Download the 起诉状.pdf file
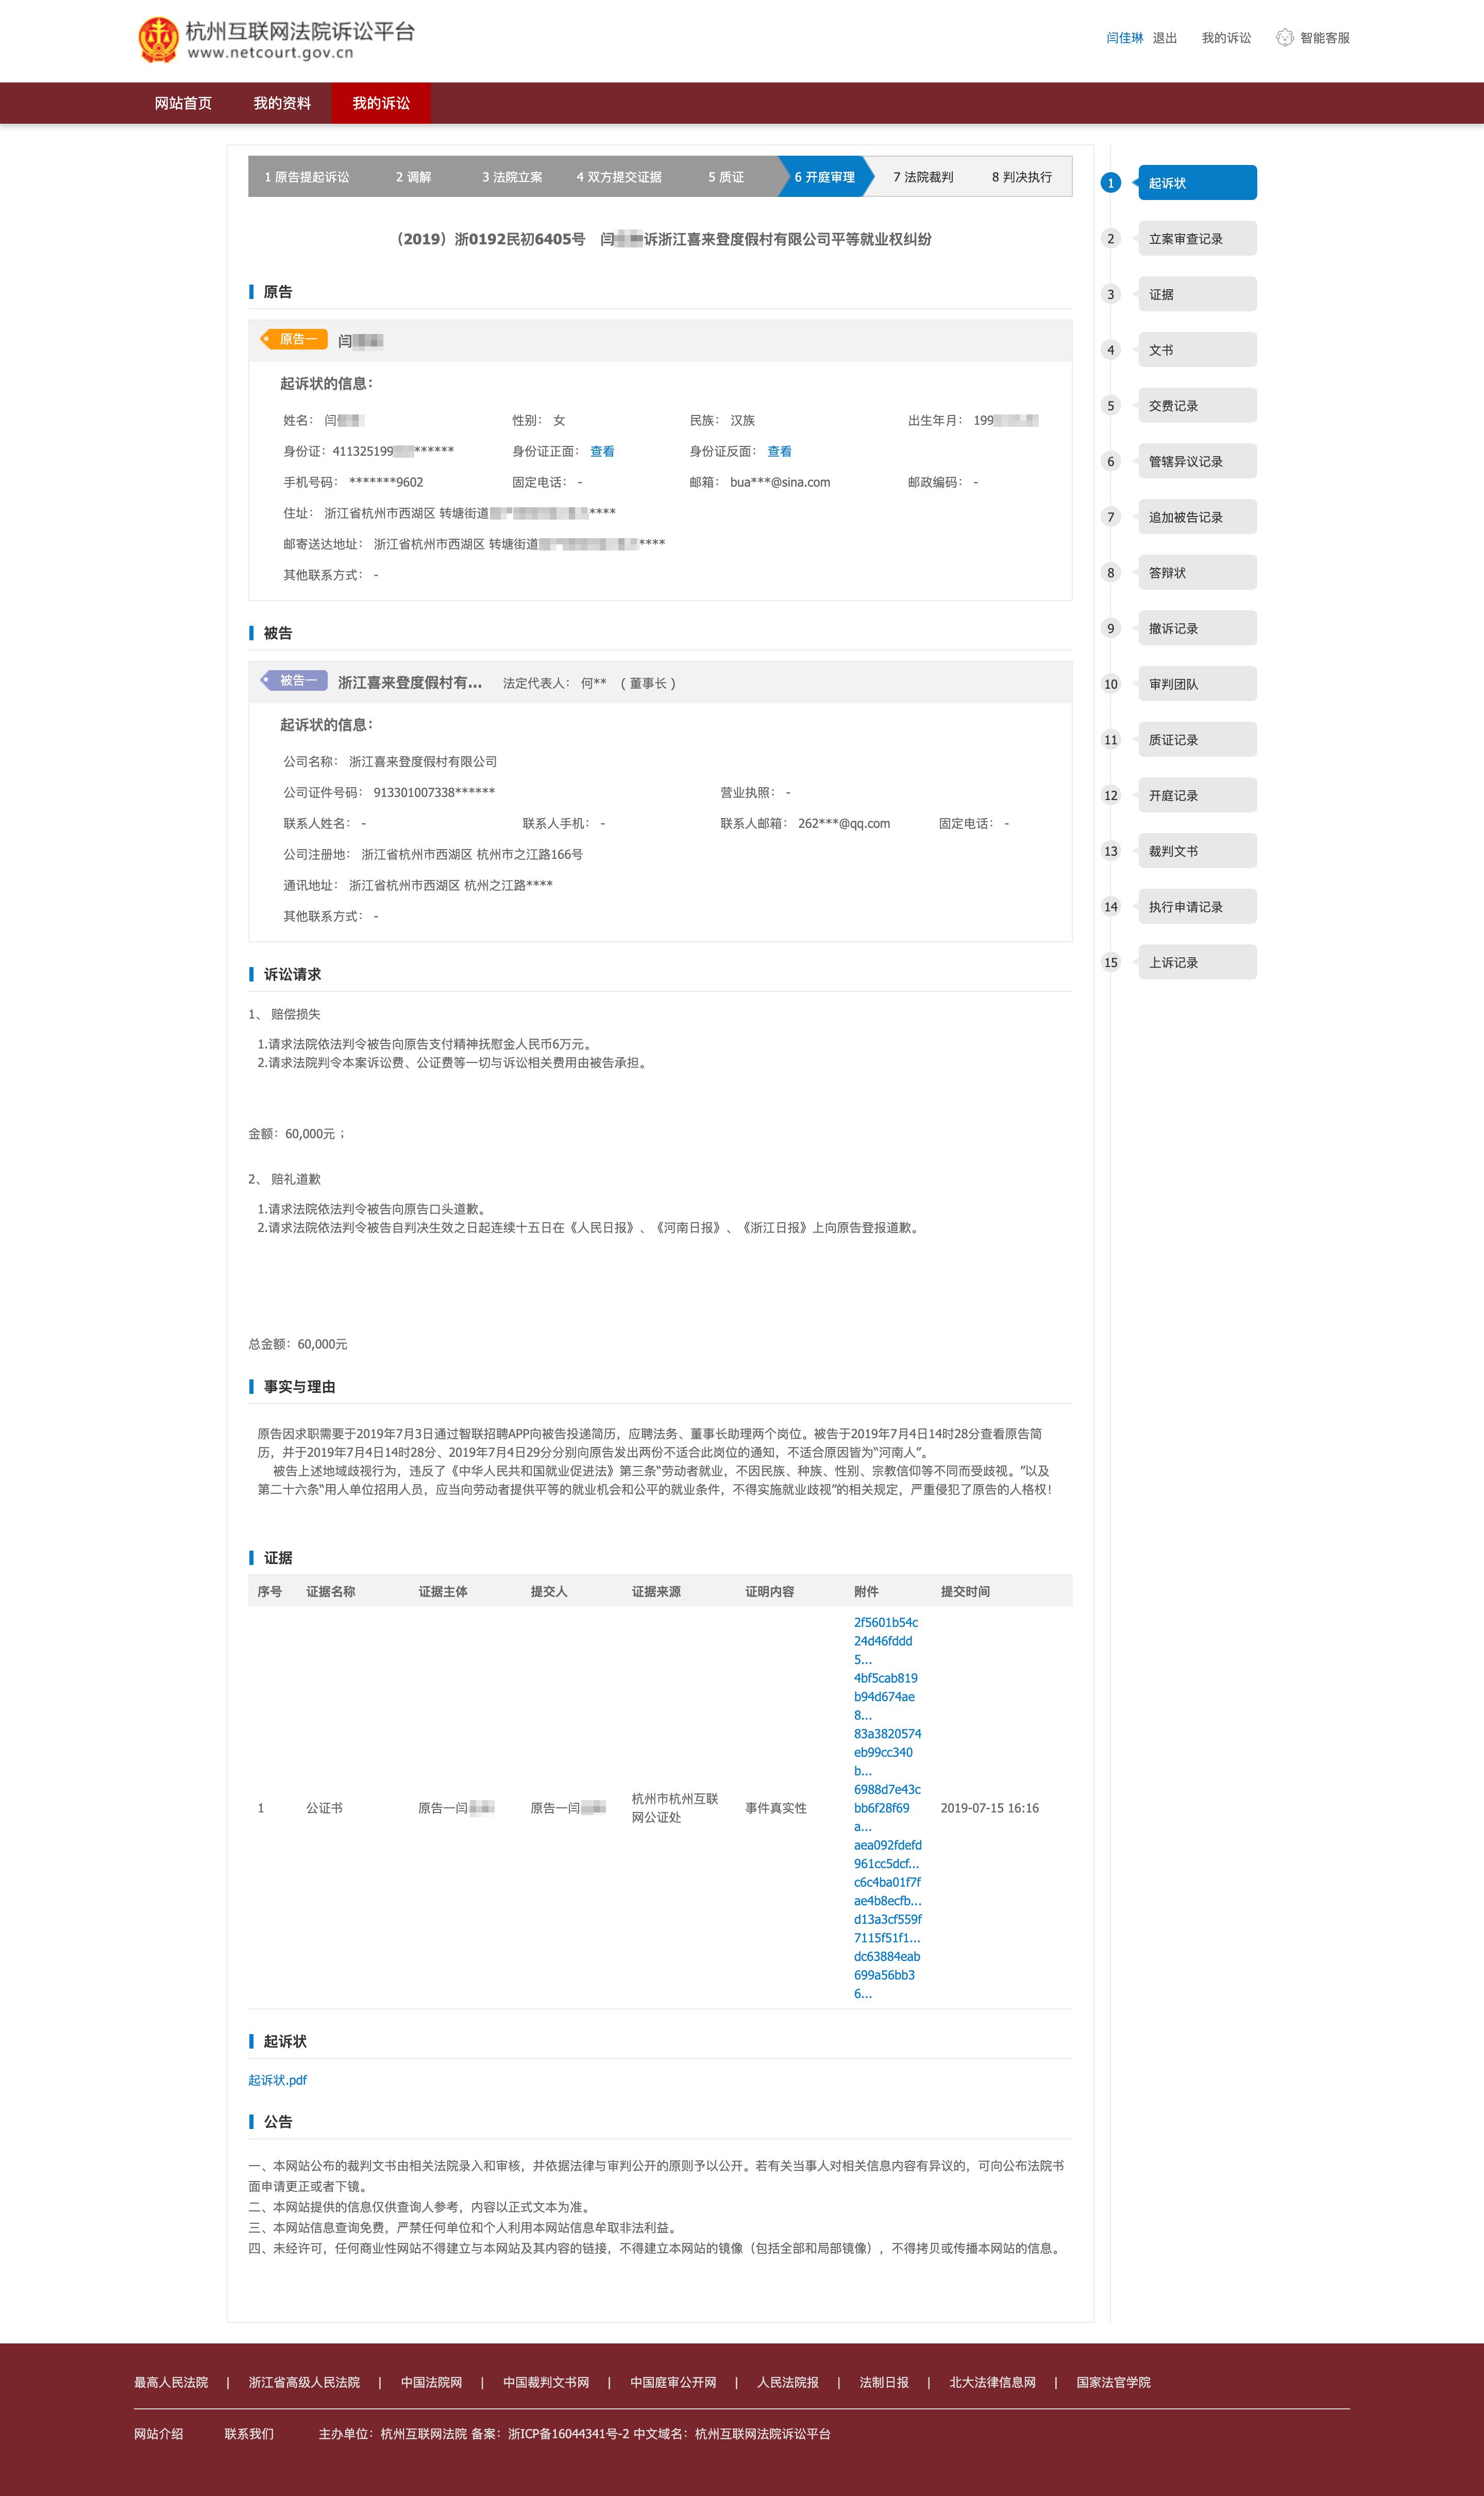The width and height of the screenshot is (1484, 2496). [x=277, y=2080]
